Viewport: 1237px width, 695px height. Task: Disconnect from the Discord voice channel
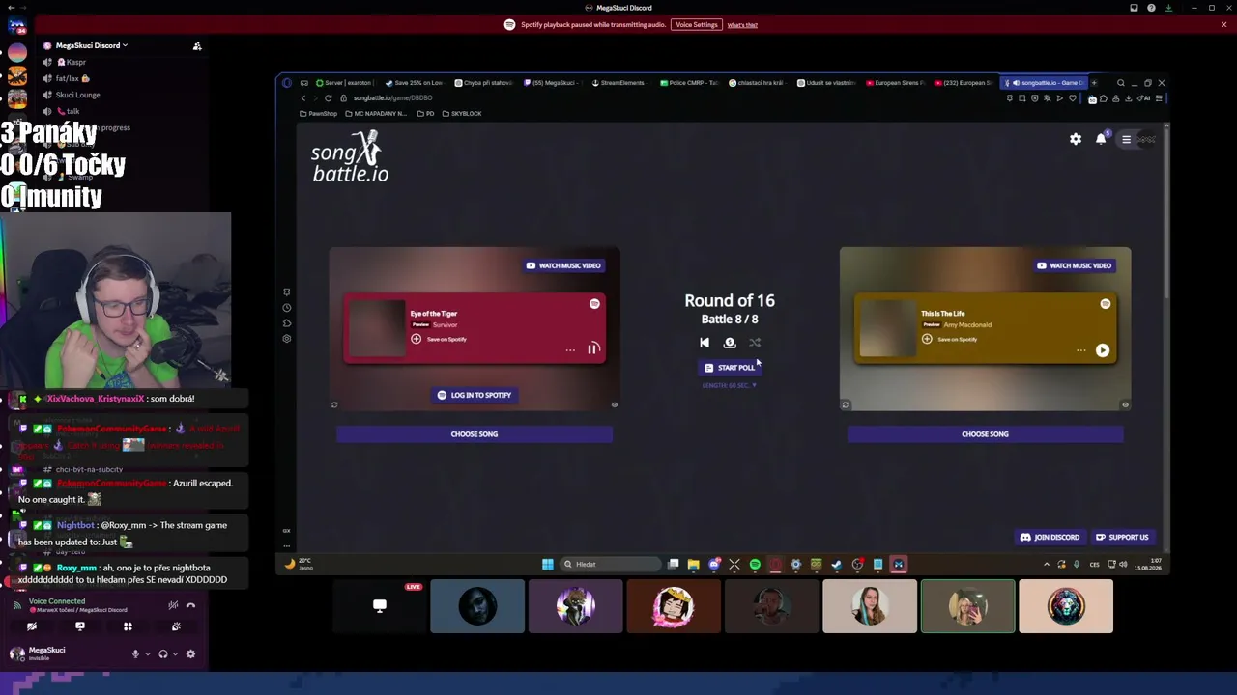pos(190,606)
